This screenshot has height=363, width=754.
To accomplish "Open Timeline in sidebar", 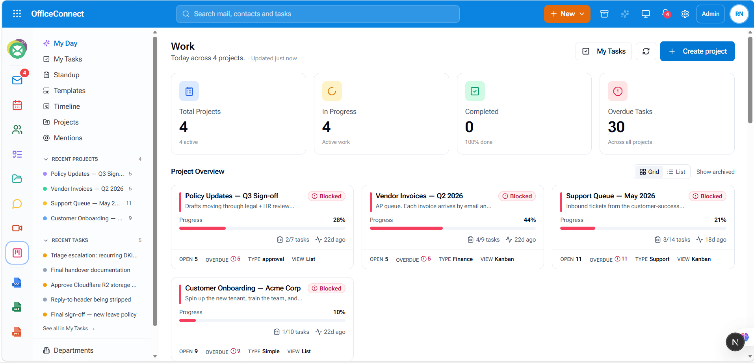I will [x=67, y=106].
